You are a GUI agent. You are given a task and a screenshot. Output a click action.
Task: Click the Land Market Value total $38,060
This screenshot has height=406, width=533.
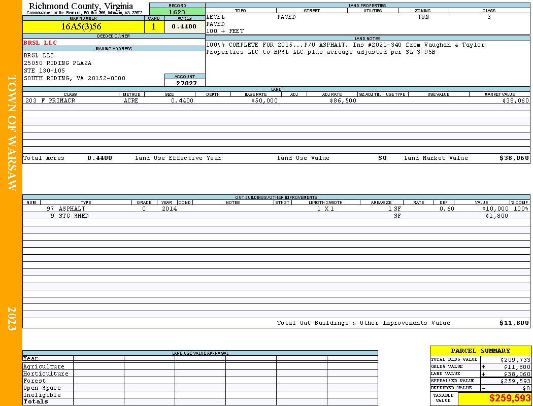(514, 158)
